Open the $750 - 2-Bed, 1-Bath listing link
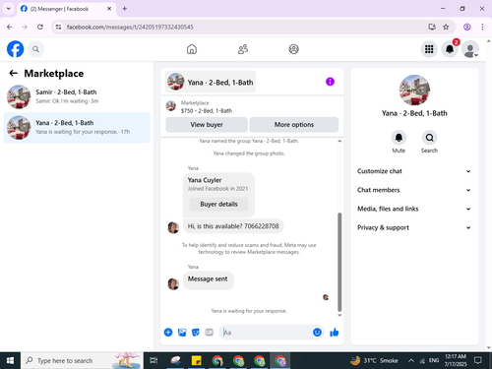This screenshot has height=369, width=492. click(x=207, y=111)
